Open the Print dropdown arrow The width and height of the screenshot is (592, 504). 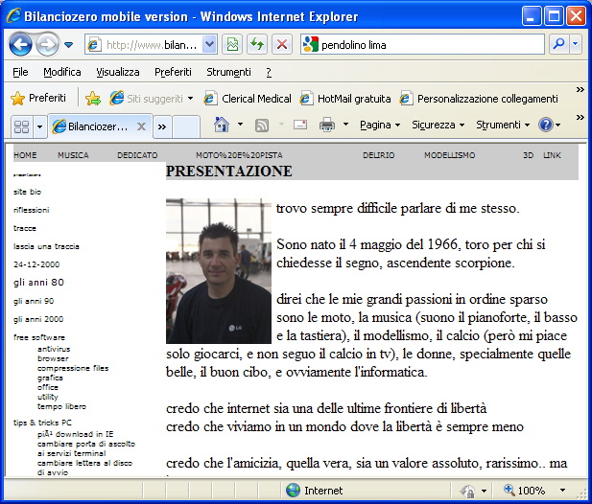pos(345,125)
